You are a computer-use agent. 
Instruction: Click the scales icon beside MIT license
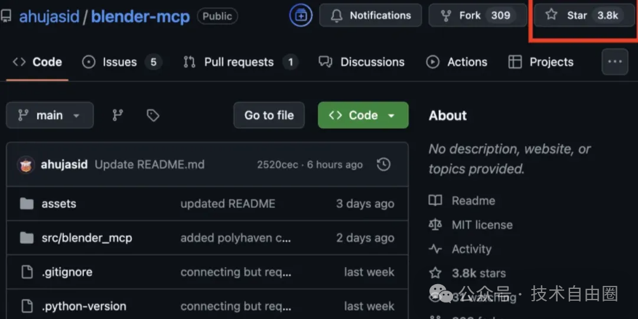click(x=435, y=224)
